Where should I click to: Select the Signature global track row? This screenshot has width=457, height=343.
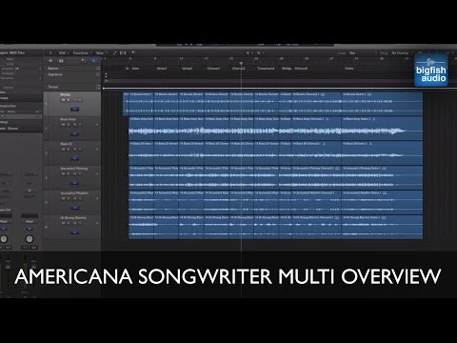click(x=72, y=74)
